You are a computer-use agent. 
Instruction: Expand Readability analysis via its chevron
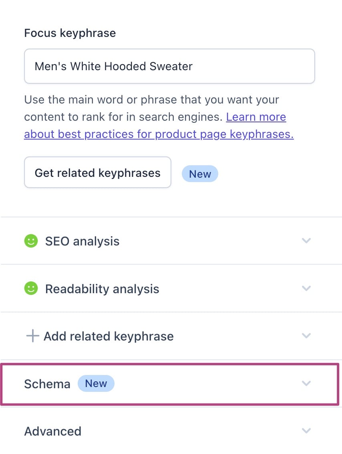coord(306,288)
